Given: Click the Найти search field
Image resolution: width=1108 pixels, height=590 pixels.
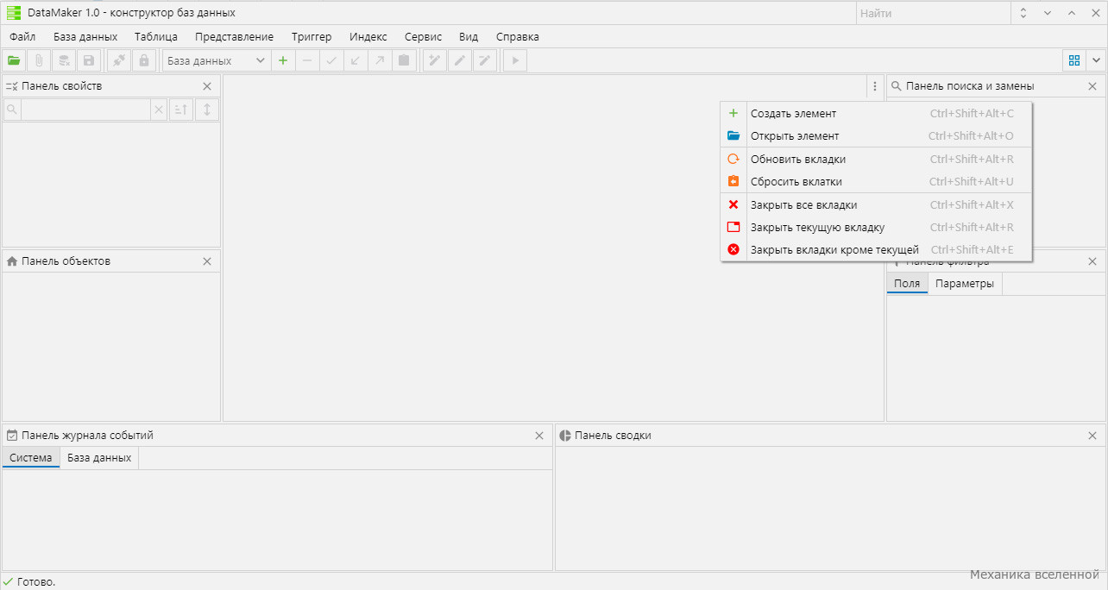Looking at the screenshot, I should click(933, 13).
